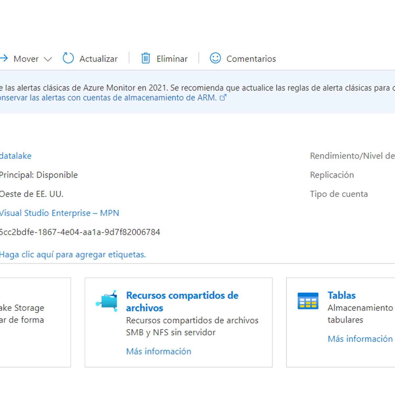Open the Tablas service heading
This screenshot has width=395, height=395.
[342, 295]
